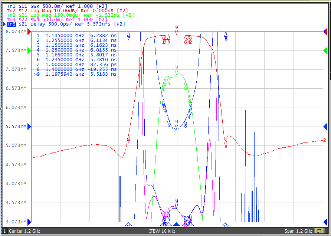
Task: Select the blue marker 7 triangle at top
Action: point(128,35)
